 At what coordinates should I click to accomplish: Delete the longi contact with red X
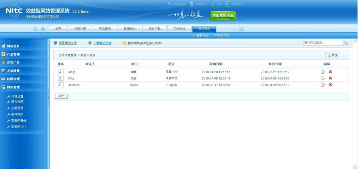[330, 72]
